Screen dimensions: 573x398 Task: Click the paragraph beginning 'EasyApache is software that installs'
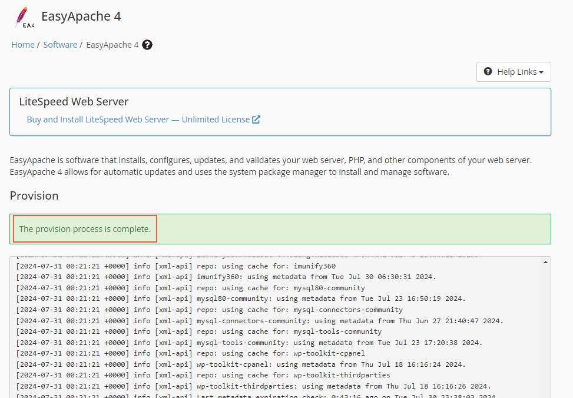click(271, 166)
